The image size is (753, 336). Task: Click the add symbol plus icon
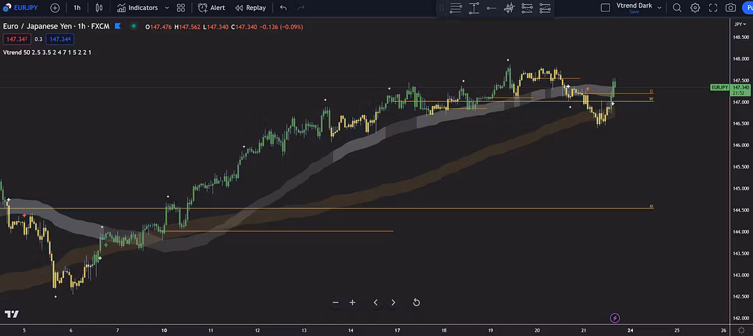point(55,8)
